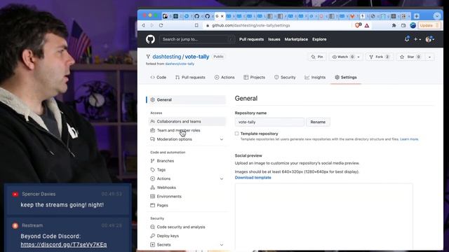Click the Brave shields lion icon
The image size is (449, 252).
[x=358, y=25]
